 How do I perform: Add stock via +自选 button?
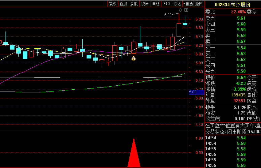tap(188, 4)
